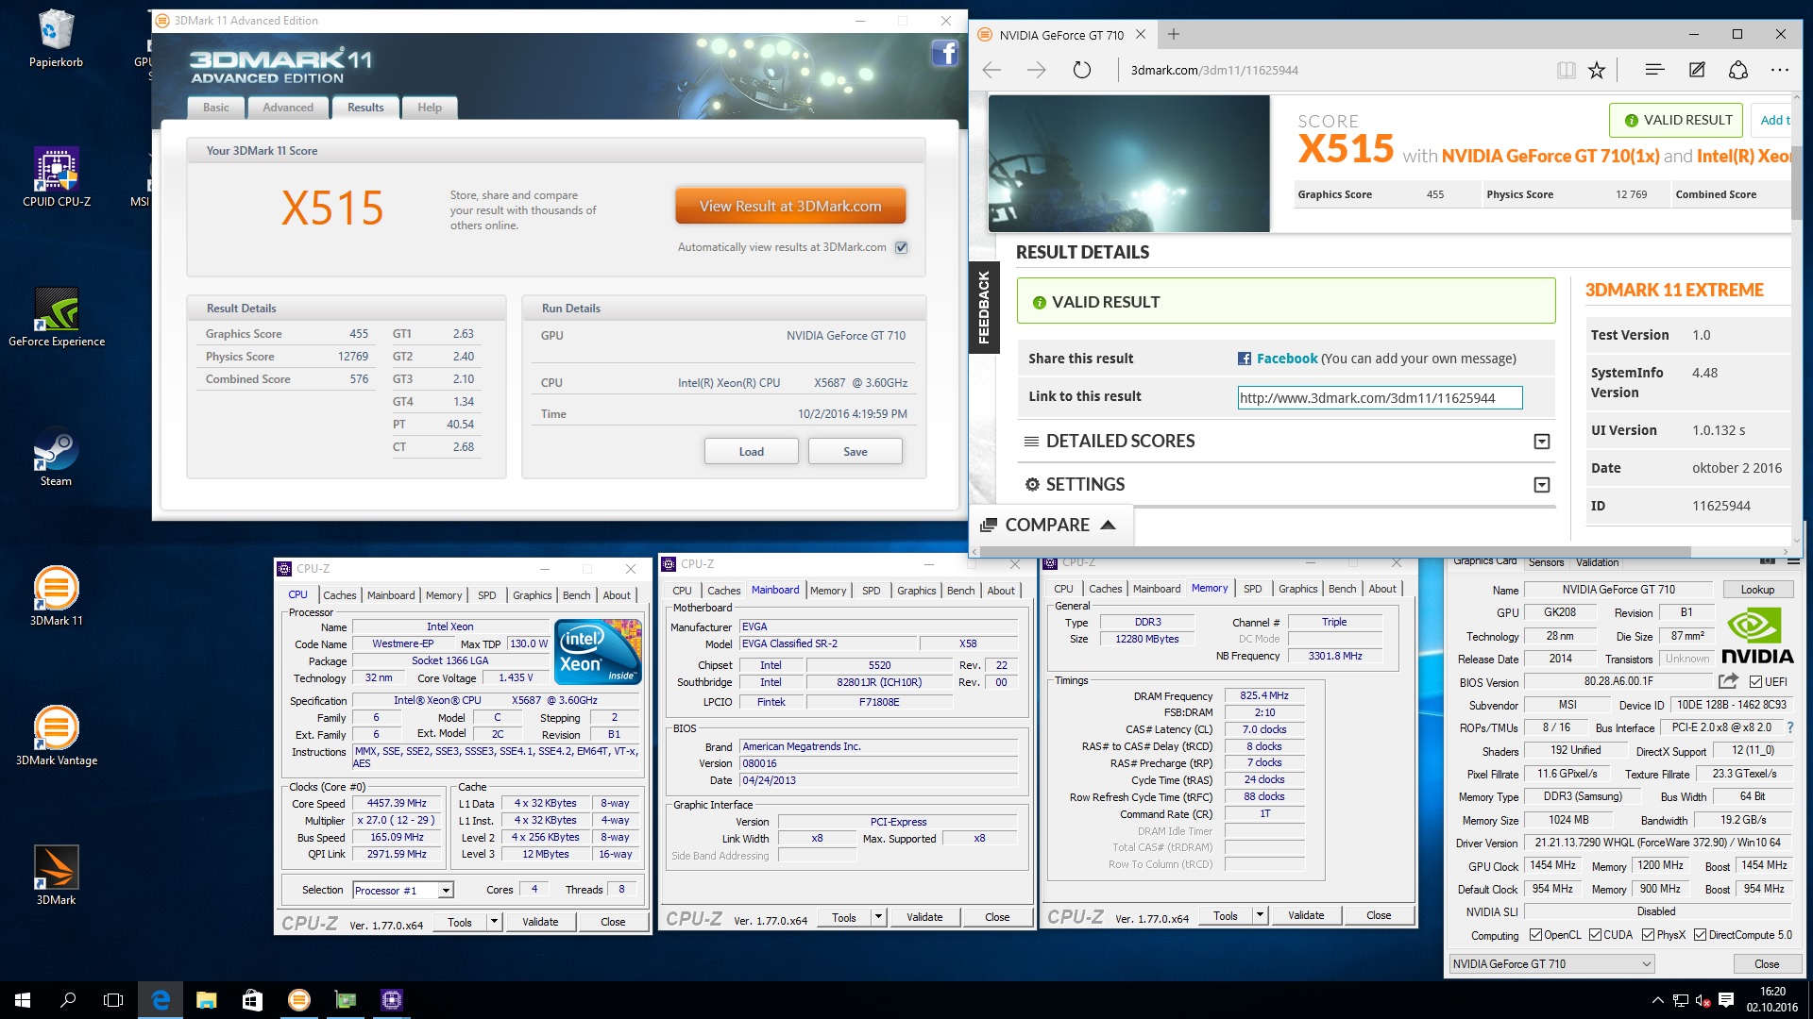Screen dimensions: 1813x1019
Task: Open Tools dropdown arrow in CPU-Z Memory window
Action: point(1260,915)
